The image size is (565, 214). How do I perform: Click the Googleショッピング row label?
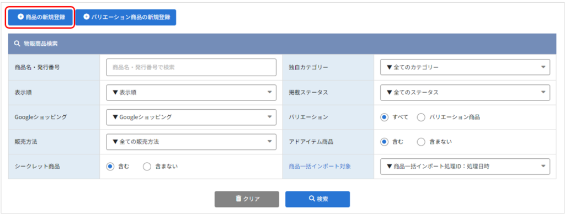[41, 117]
